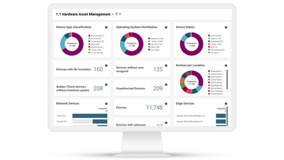Toggle Virtual server legend entry
The height and width of the screenshot is (160, 284).
coord(97,41)
